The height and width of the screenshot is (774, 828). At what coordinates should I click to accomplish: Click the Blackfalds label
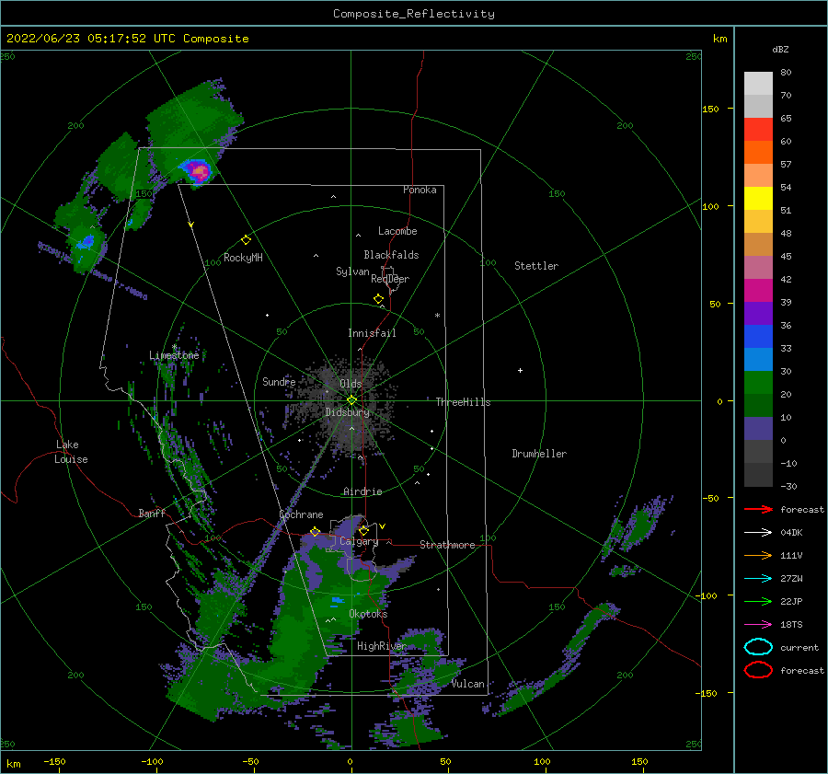click(391, 255)
